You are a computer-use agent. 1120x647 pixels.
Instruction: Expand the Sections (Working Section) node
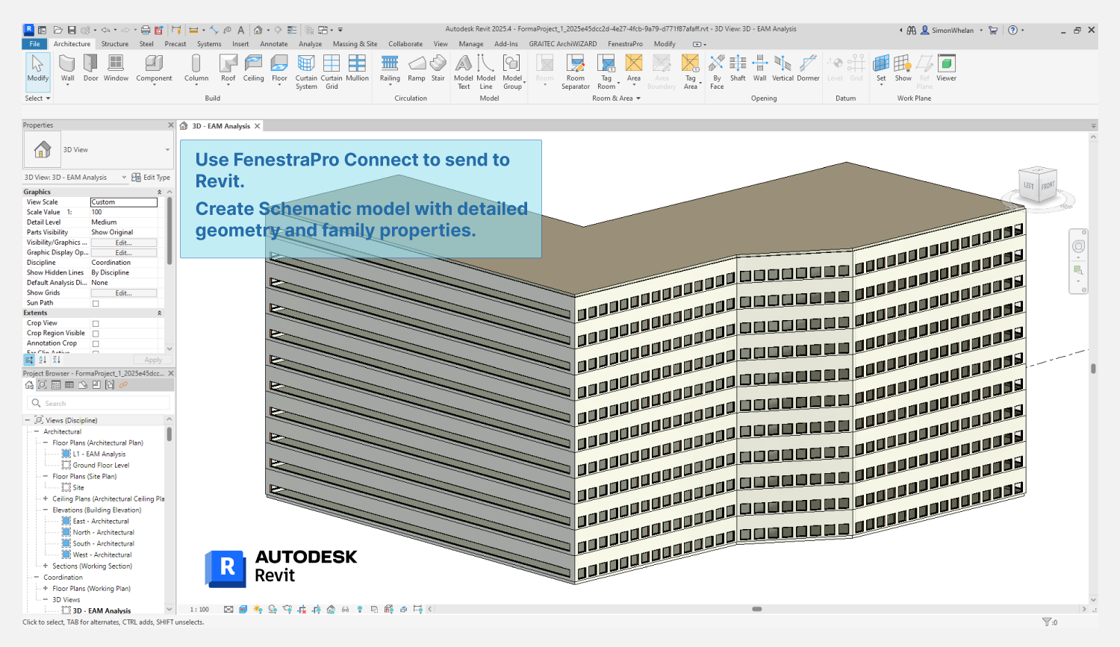point(46,566)
